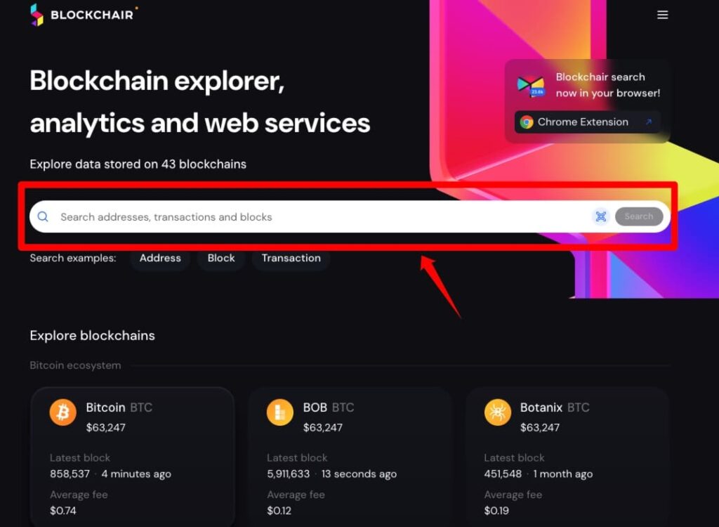Click the Bitcoin BTC coin icon
The height and width of the screenshot is (527, 719).
point(62,412)
